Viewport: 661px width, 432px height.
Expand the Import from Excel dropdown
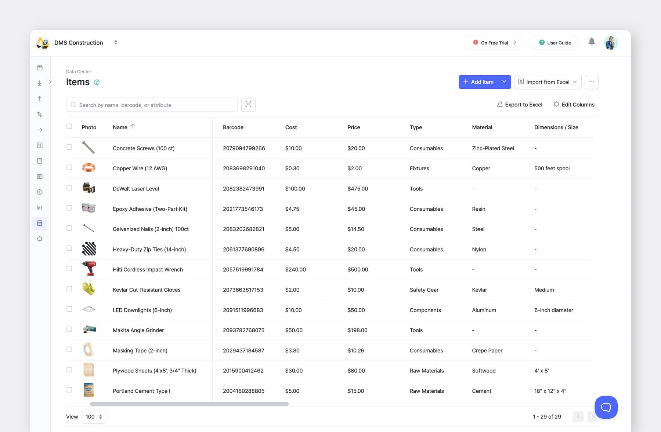click(575, 82)
